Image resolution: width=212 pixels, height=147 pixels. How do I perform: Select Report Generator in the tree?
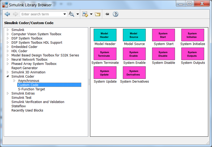tap(24, 68)
